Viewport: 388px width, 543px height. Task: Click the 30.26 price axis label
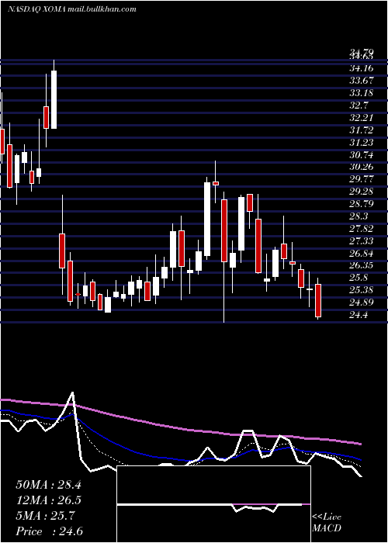362,167
